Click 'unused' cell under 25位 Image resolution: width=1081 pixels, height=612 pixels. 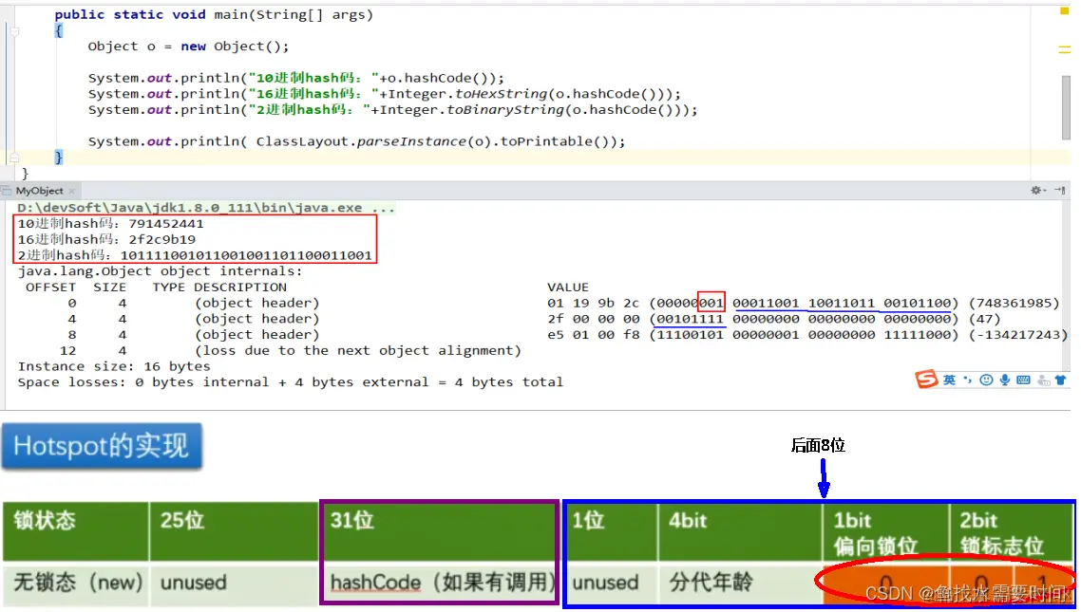(194, 583)
